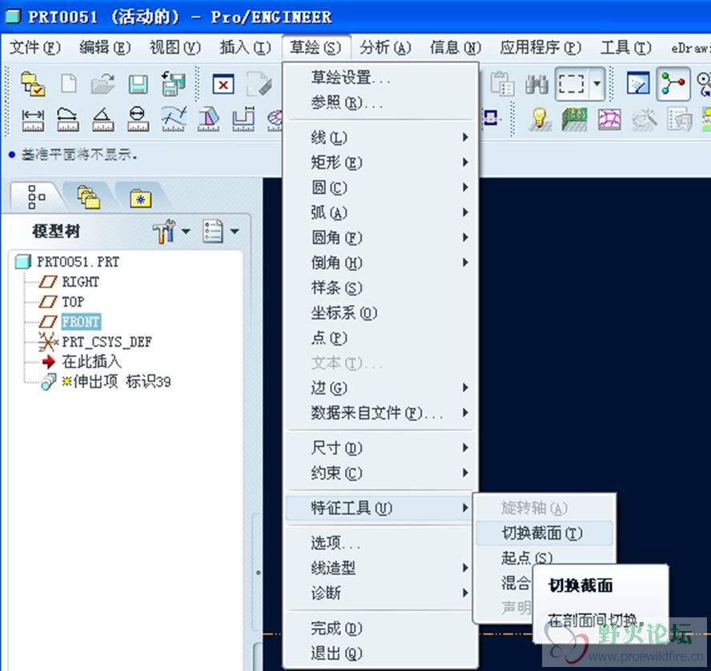Click the light bulb icon
The height and width of the screenshot is (671, 711).
(540, 119)
